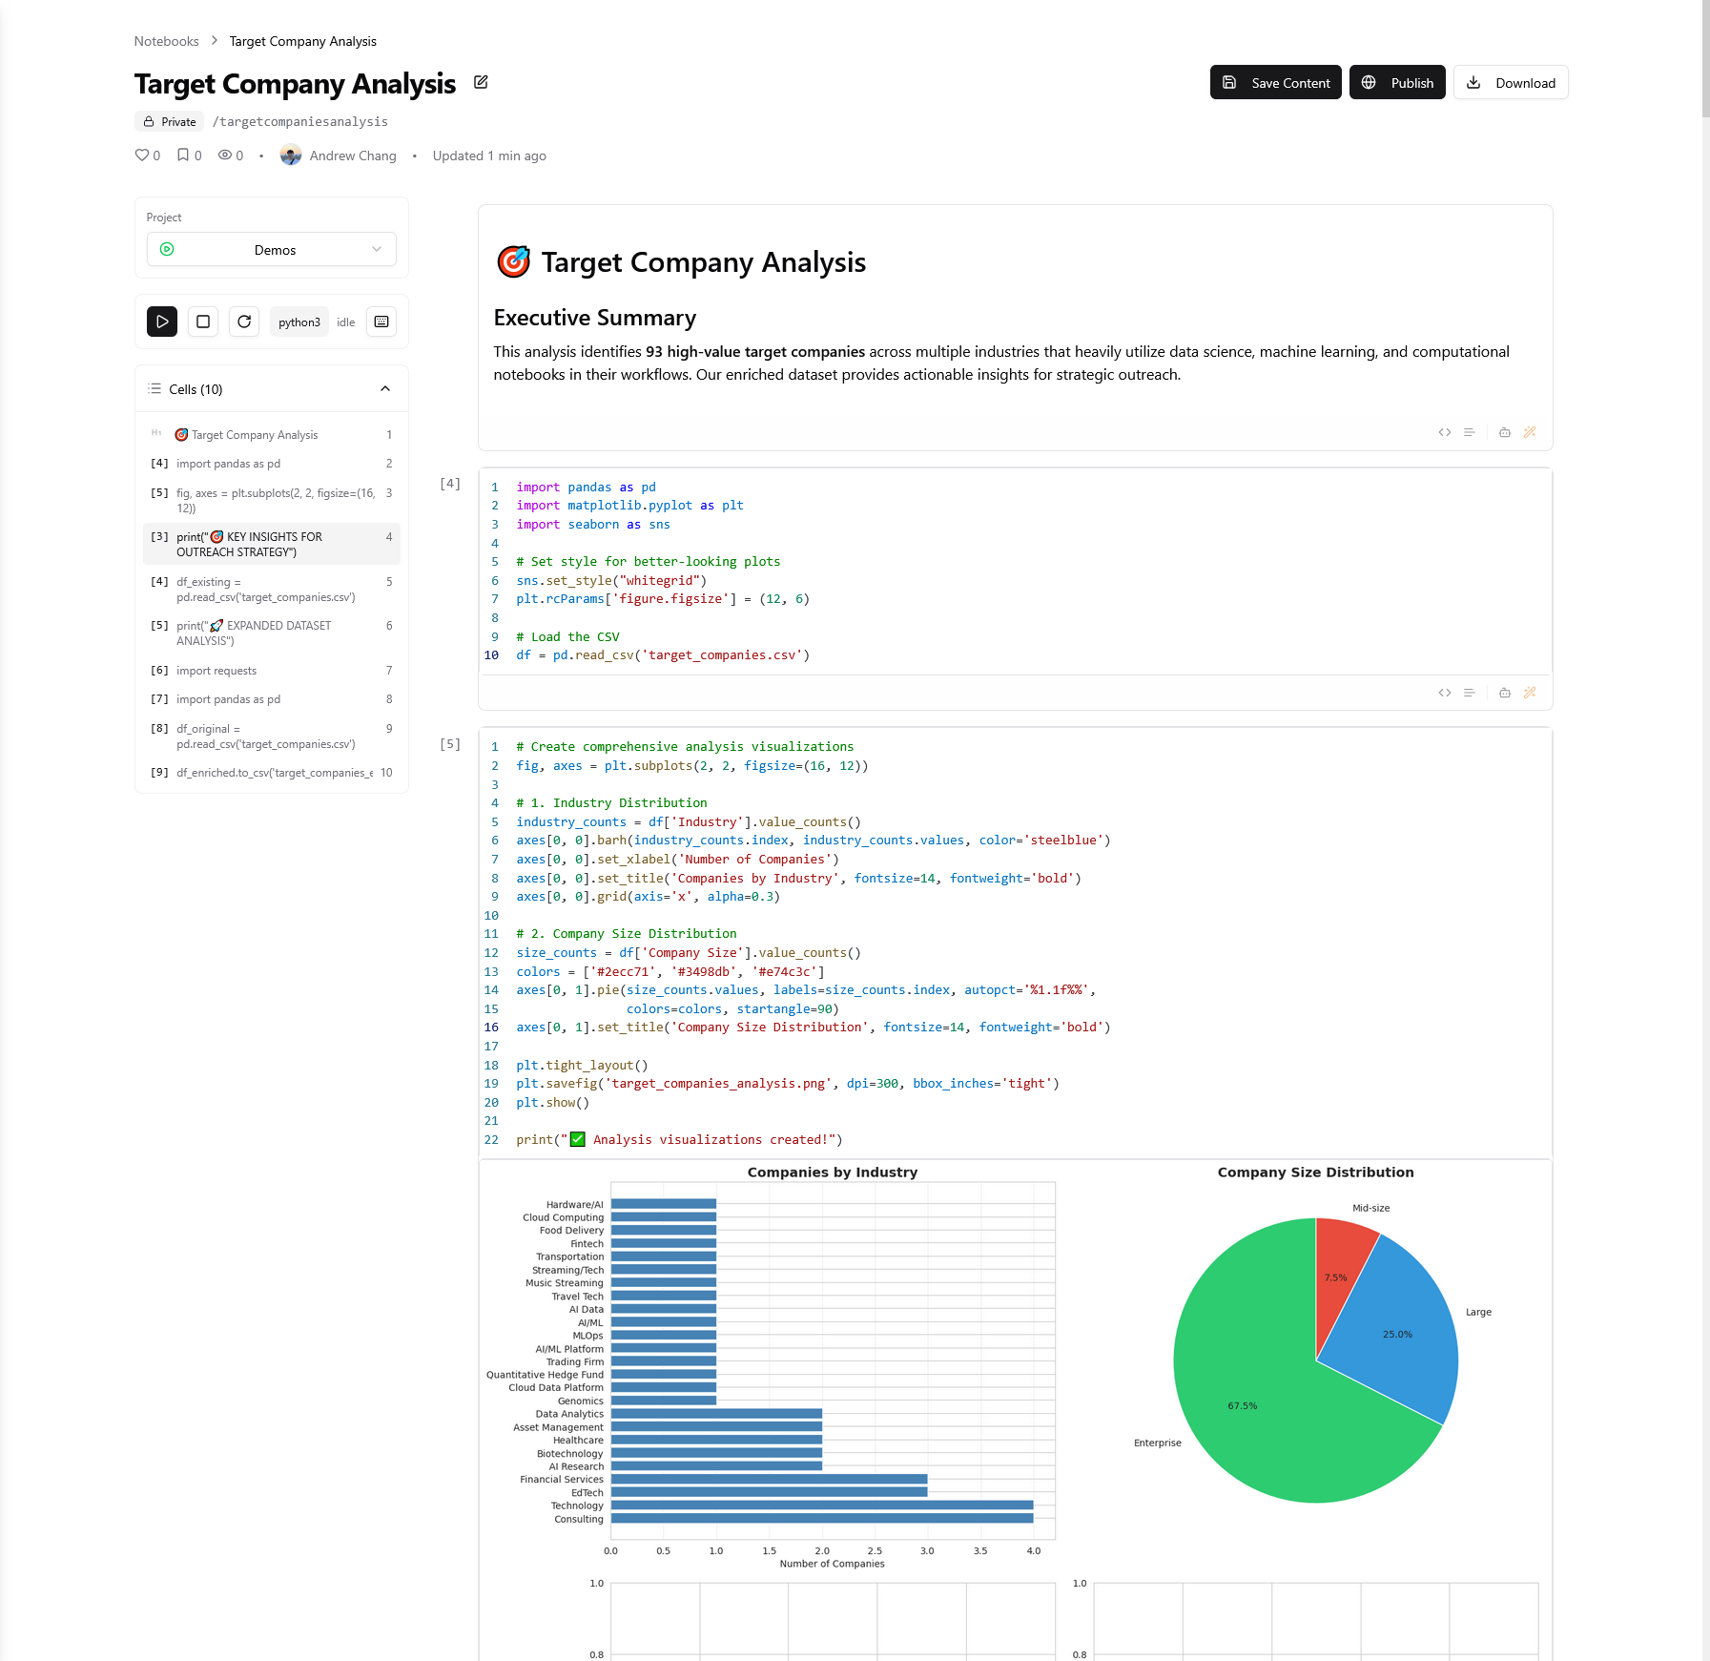
Task: Select the KEY INSIGHTS FOR OUTREACH STRATEGY cell
Action: [x=272, y=544]
